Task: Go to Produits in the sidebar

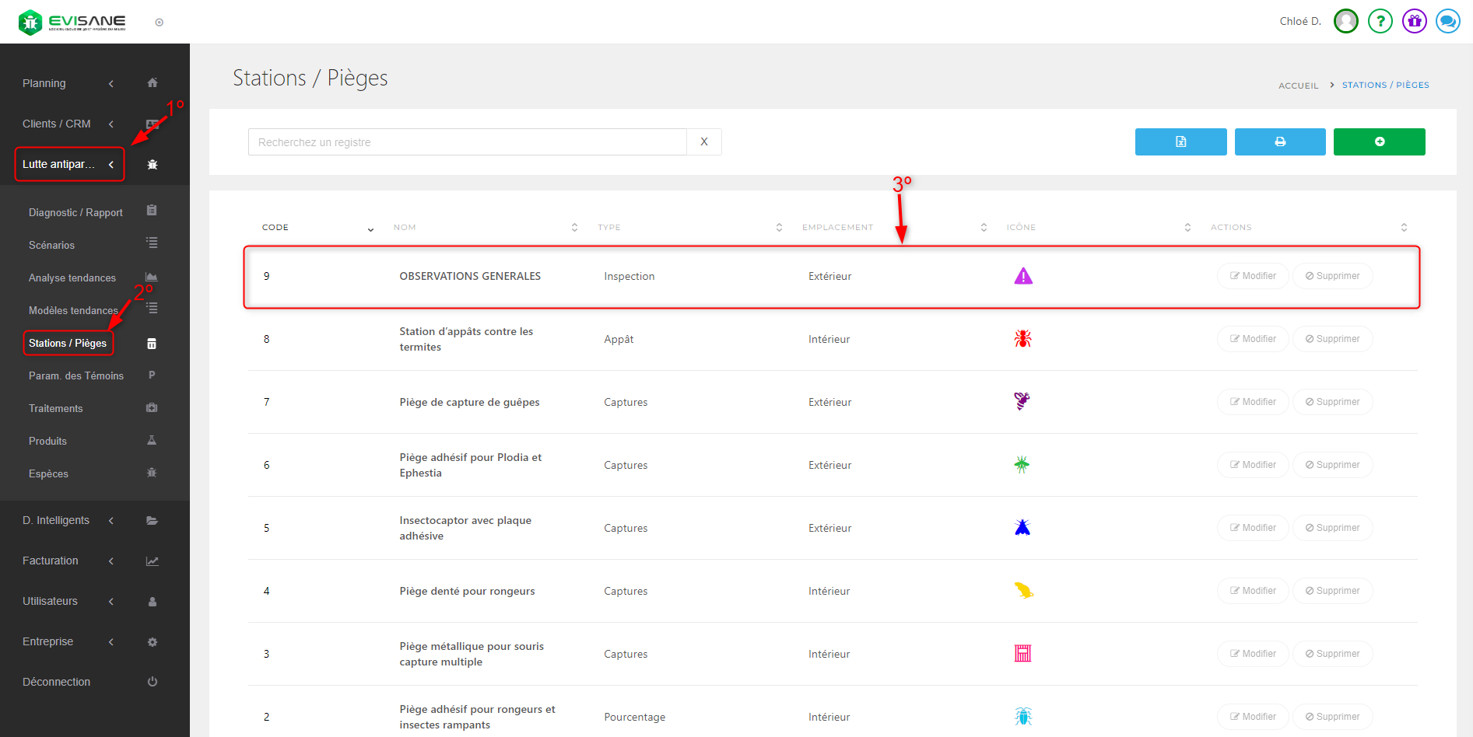Action: click(47, 441)
